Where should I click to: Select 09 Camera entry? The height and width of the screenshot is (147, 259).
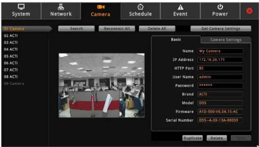coord(14,84)
